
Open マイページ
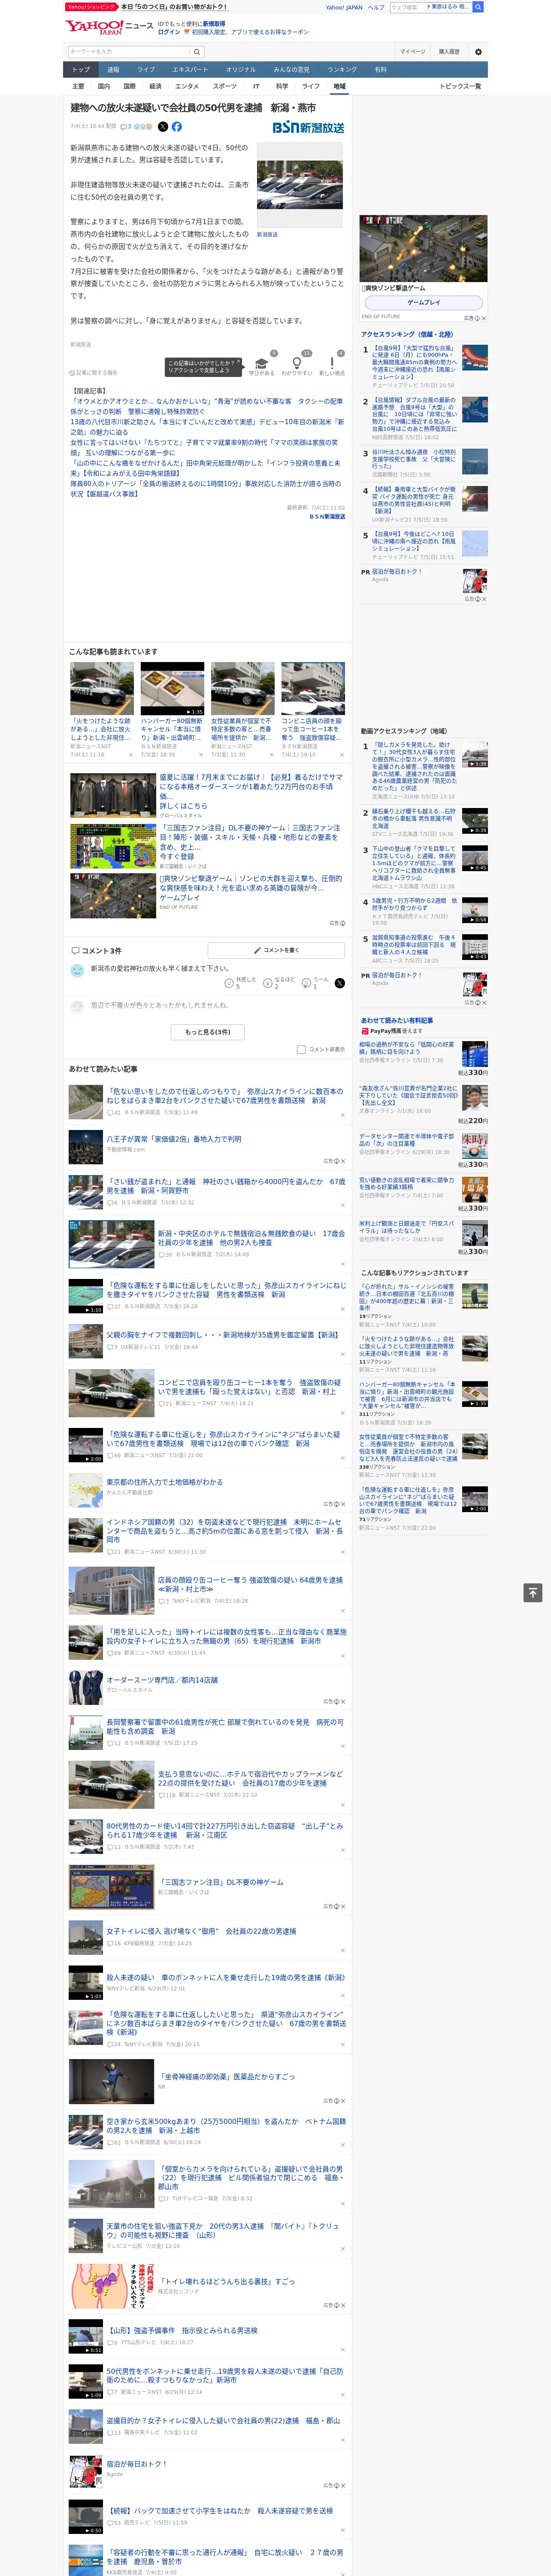point(413,52)
